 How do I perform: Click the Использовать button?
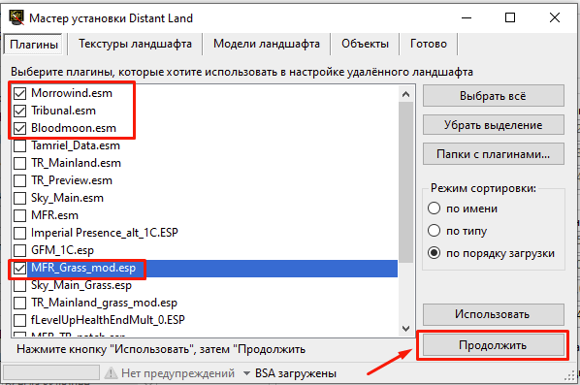point(493,314)
